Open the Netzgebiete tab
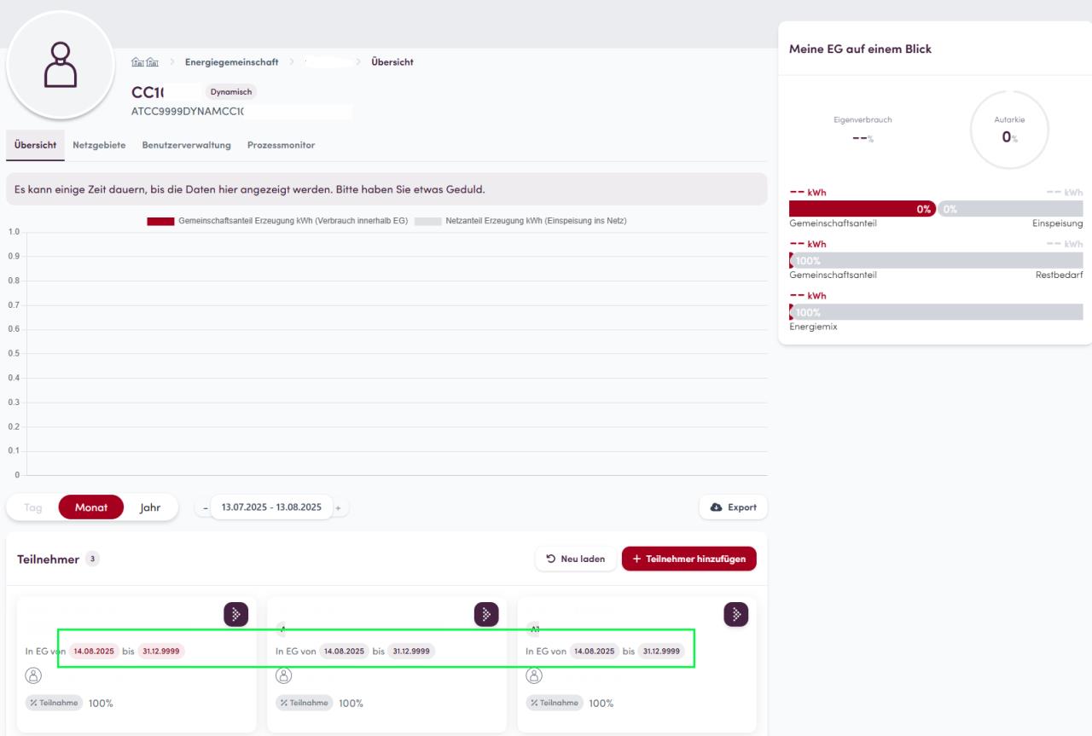The image size is (1092, 736). (99, 145)
